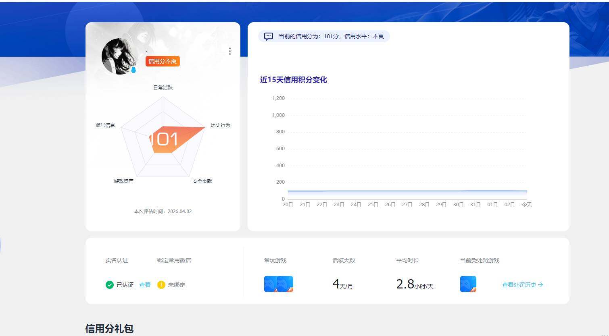The height and width of the screenshot is (336, 609).
Task: Click the arrow after 查看处罚历史
Action: click(x=540, y=285)
